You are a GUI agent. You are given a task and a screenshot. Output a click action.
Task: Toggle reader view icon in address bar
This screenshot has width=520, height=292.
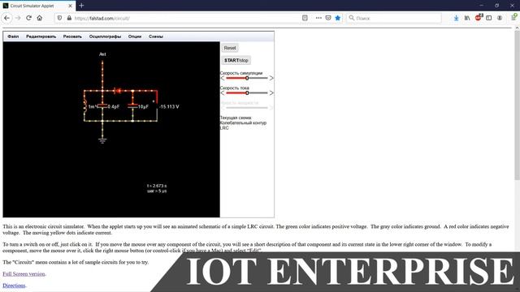pyautogui.click(x=305, y=18)
